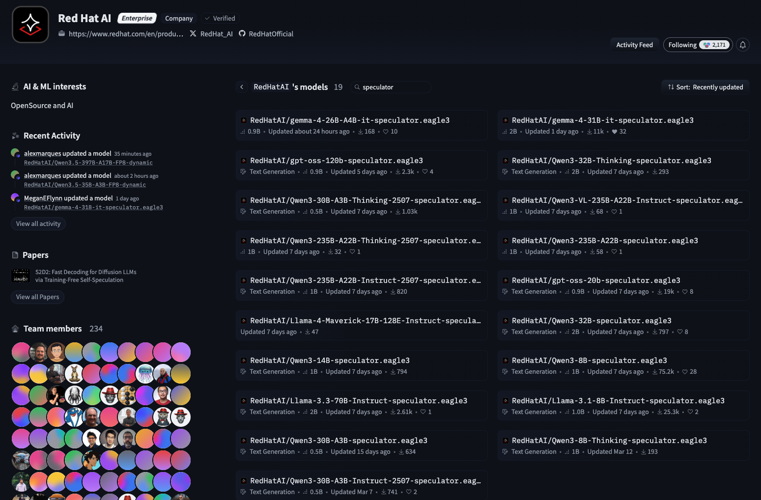The width and height of the screenshot is (761, 500).
Task: Click the Text Generation icon on Qwen3-32B-speculator card
Action: click(505, 332)
